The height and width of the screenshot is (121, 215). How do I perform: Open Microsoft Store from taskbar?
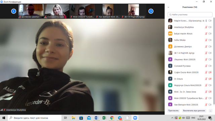[81, 118]
